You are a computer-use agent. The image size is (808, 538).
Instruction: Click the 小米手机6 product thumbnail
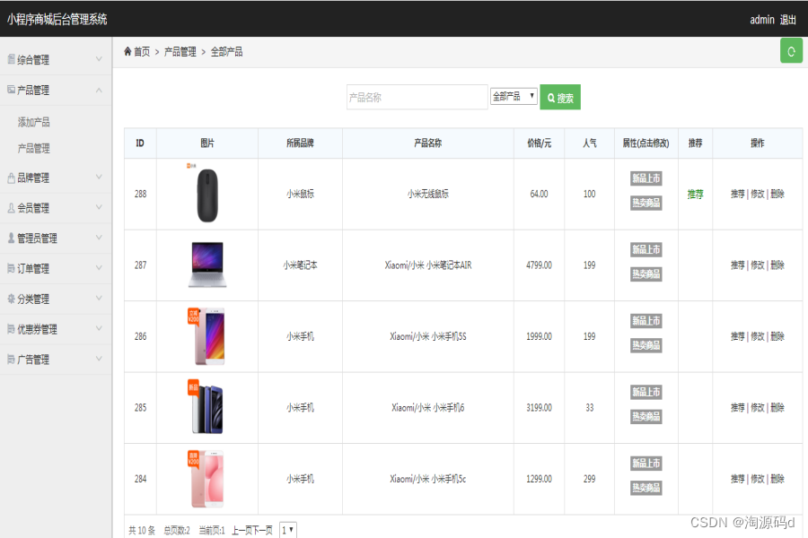click(207, 407)
